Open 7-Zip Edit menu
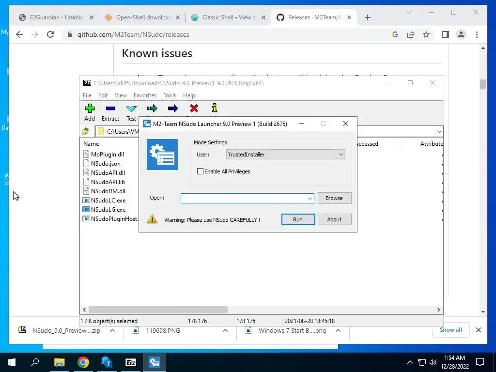 [103, 95]
